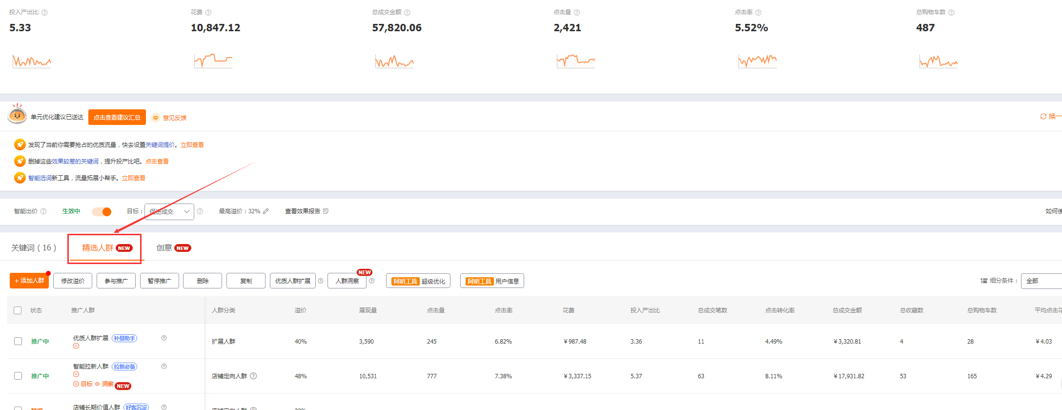Click the 点击查看建议汇总 button
This screenshot has height=410, width=1062.
pos(117,117)
